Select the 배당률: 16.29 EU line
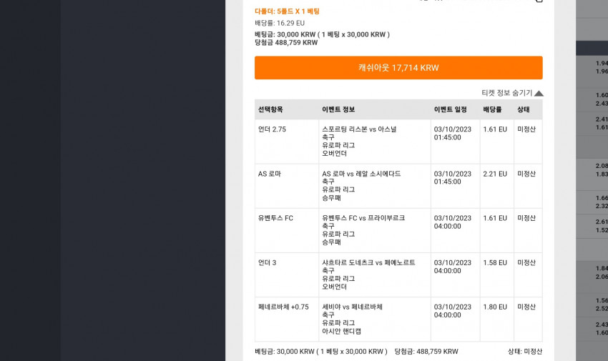The image size is (608, 361). point(280,24)
